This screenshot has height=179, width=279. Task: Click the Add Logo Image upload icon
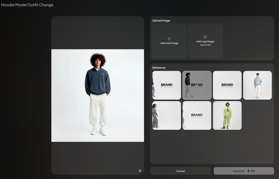point(205,37)
